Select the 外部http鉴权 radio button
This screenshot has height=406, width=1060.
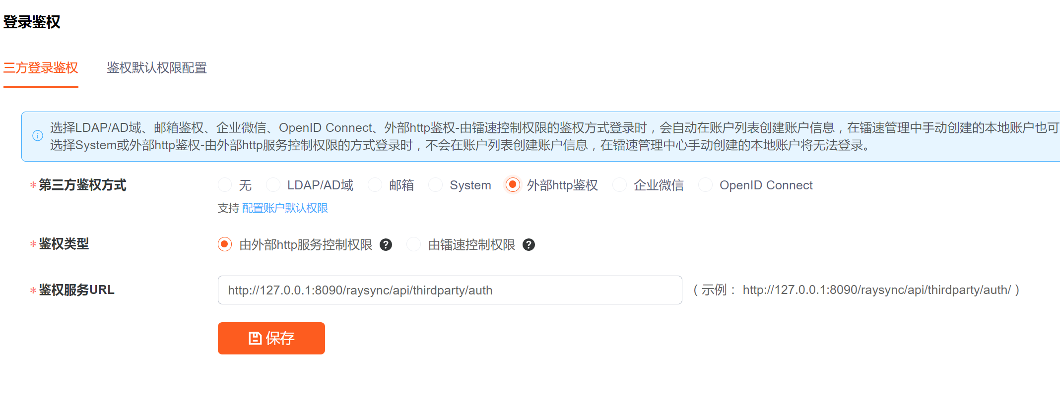tap(513, 185)
